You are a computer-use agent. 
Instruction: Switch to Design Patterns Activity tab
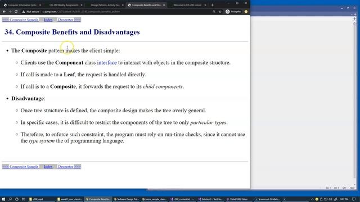[105, 5]
